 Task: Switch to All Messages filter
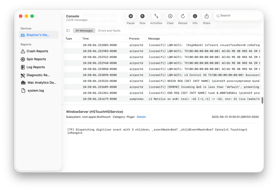(84, 31)
